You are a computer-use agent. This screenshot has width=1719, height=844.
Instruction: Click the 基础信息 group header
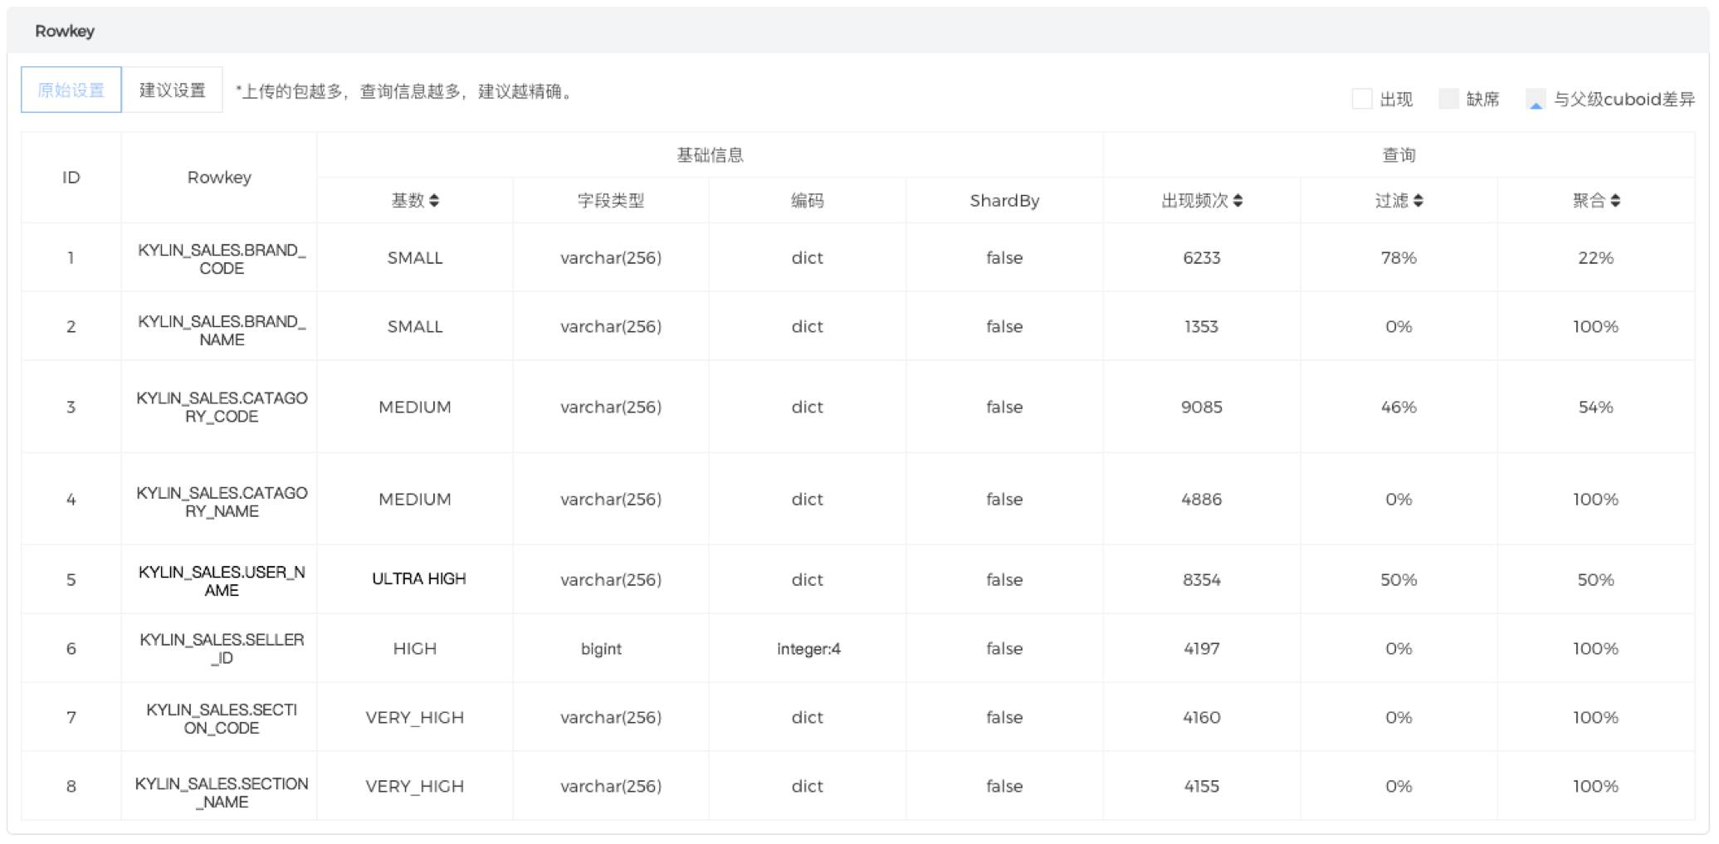click(x=710, y=154)
